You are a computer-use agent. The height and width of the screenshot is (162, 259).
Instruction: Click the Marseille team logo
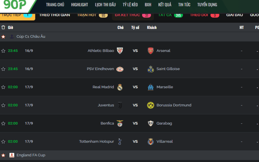pos(151,87)
